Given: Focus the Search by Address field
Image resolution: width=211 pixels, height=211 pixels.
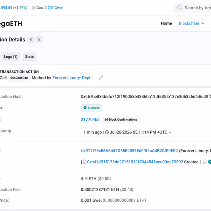Looking at the screenshot, I should [192, 8].
